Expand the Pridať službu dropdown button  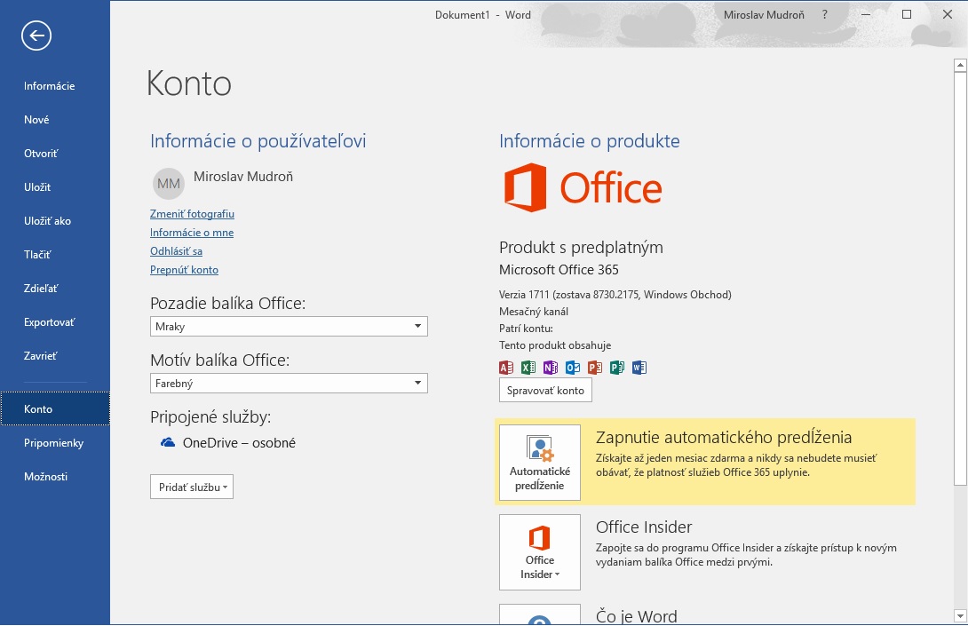[192, 487]
